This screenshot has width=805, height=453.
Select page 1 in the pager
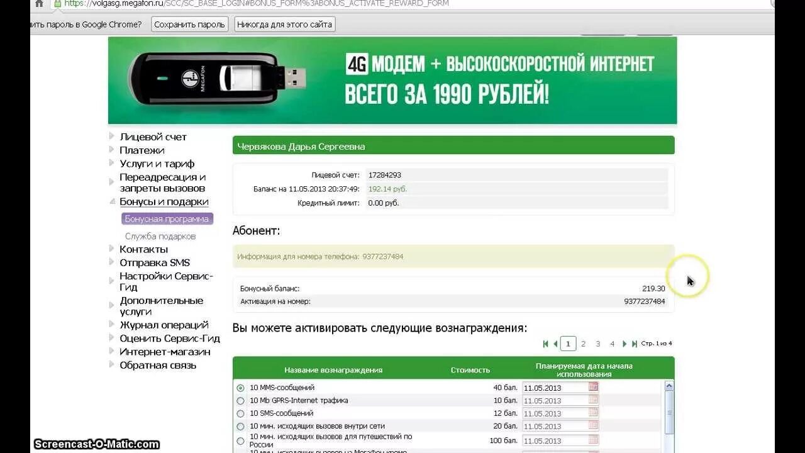(568, 344)
